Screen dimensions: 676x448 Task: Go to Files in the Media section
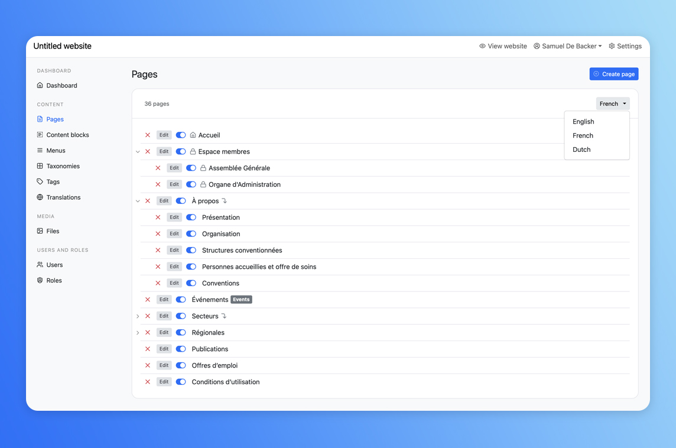(x=53, y=231)
